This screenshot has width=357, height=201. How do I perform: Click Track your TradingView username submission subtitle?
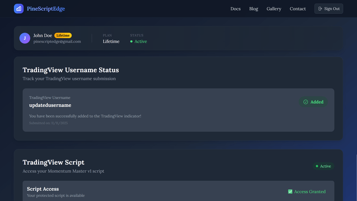[x=69, y=79]
